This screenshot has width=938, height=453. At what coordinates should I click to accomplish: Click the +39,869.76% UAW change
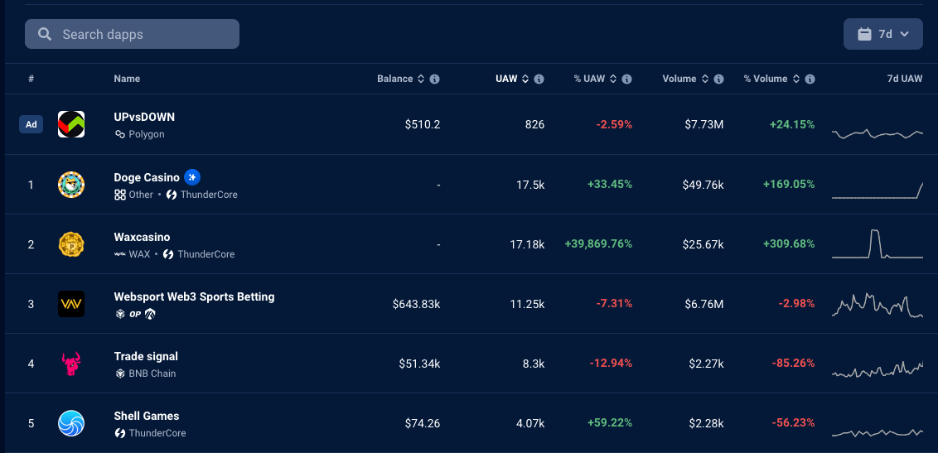pos(598,243)
